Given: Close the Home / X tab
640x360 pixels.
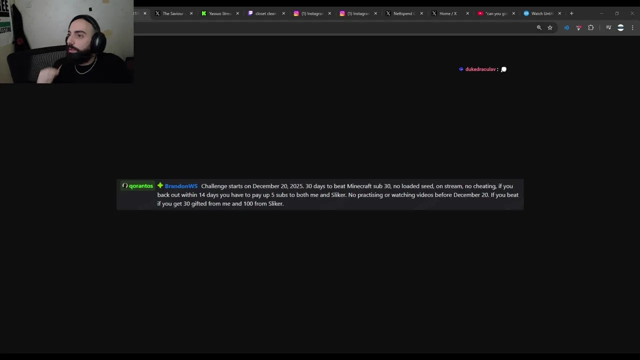Looking at the screenshot, I should tap(467, 13).
